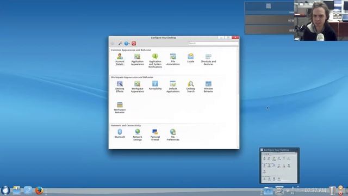348x196 pixels.
Task: Click the volume icon in system tray
Action: pyautogui.click(x=293, y=193)
